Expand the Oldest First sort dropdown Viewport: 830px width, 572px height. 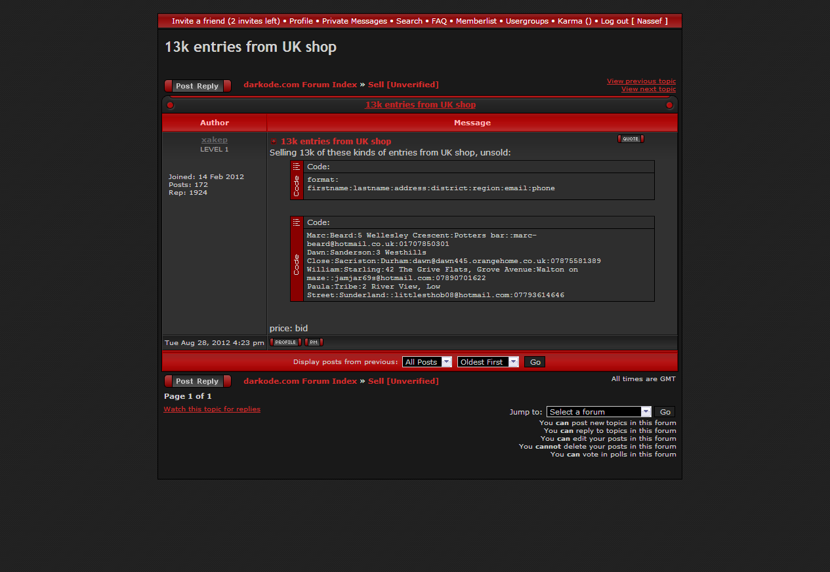(488, 362)
